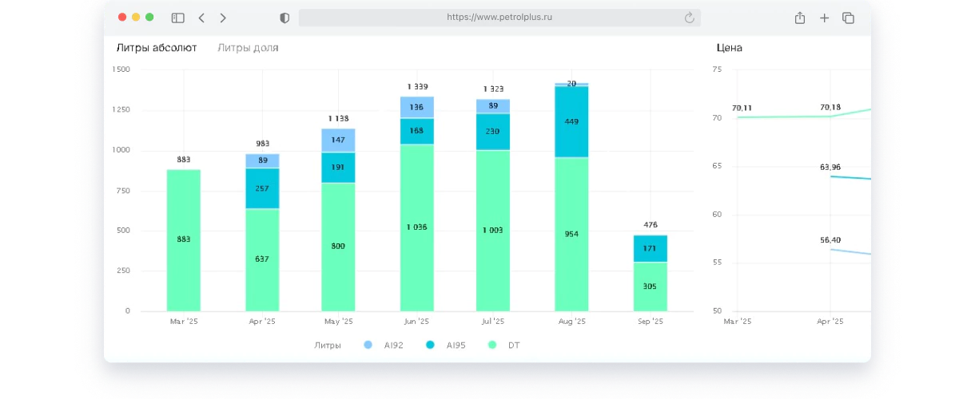
Task: Go forward with the right arrow
Action: [223, 18]
